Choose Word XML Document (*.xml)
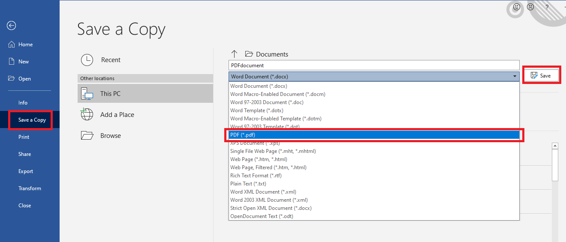Image resolution: width=566 pixels, height=242 pixels. click(374, 192)
